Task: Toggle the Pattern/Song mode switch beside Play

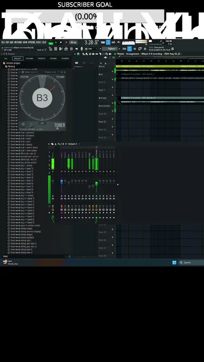Action: (x=50, y=42)
